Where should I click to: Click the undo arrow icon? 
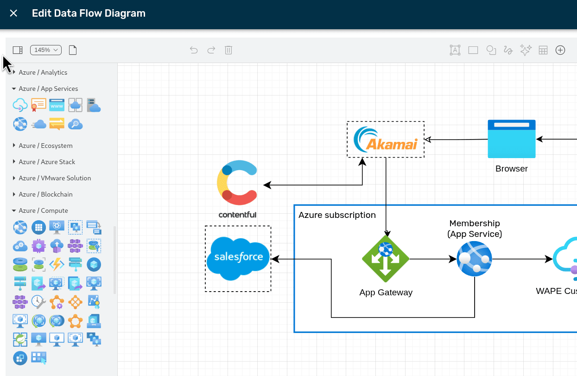194,50
